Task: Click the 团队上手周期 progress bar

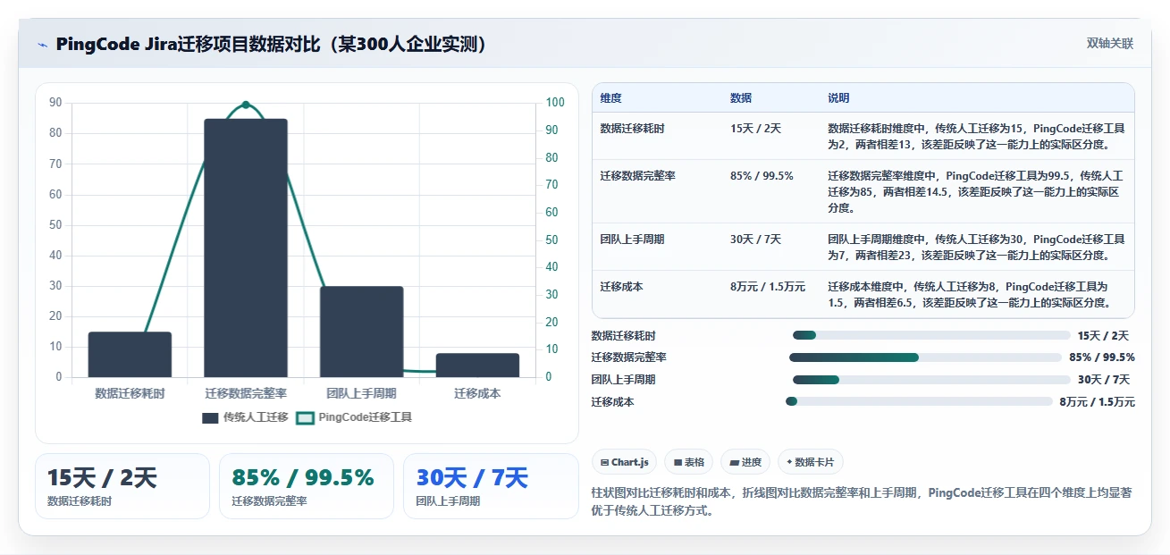Action: click(x=931, y=380)
